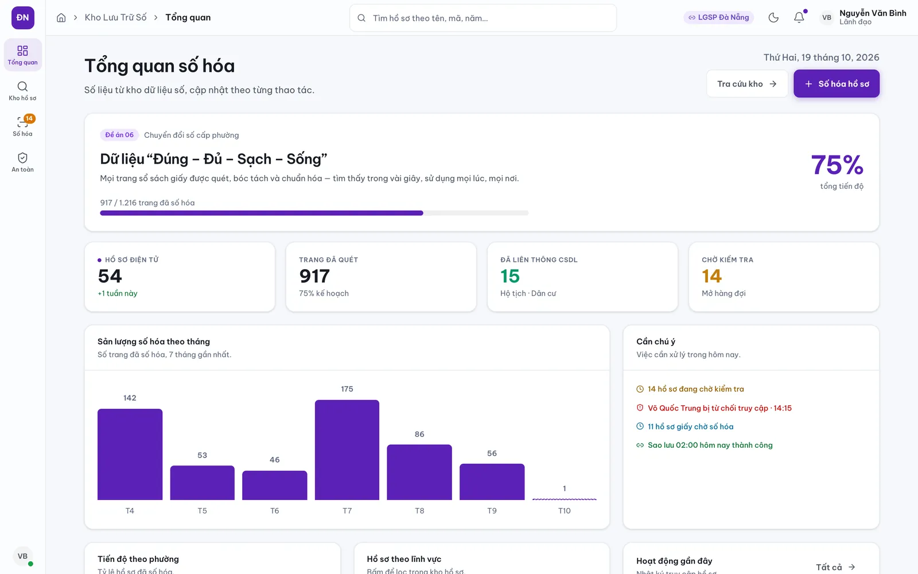Open the home breadcrumb icon
Viewport: 918px width, 574px height.
click(x=61, y=18)
